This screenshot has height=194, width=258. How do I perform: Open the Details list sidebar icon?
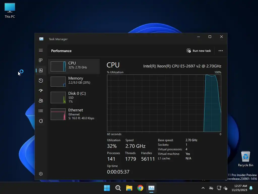pyautogui.click(x=41, y=111)
